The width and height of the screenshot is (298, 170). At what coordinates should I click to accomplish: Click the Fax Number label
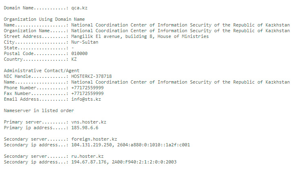pos(18,93)
